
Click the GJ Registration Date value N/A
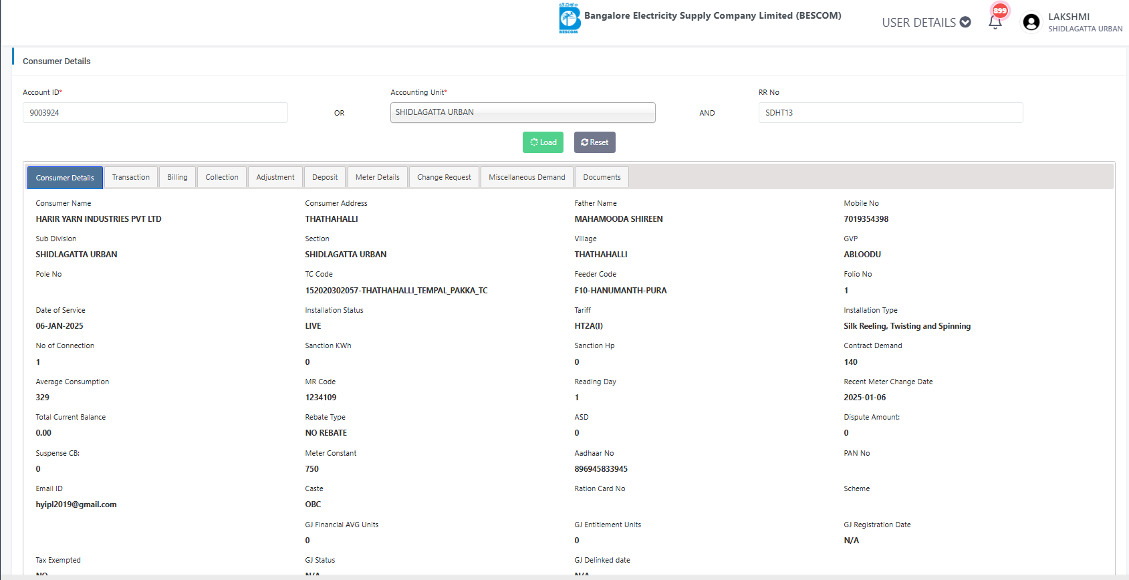(852, 541)
